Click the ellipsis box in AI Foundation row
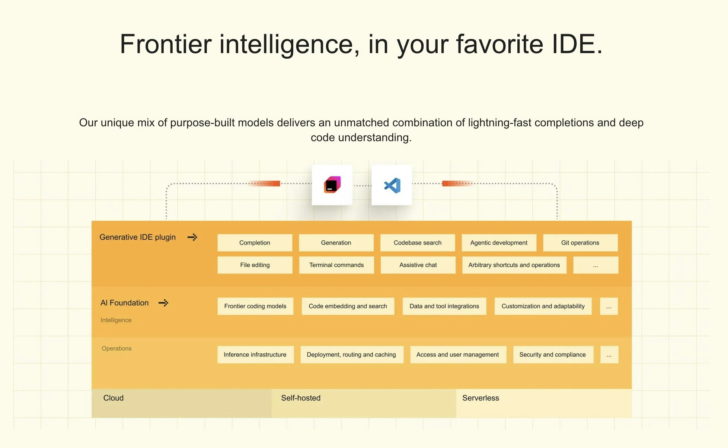728x448 pixels. (609, 306)
